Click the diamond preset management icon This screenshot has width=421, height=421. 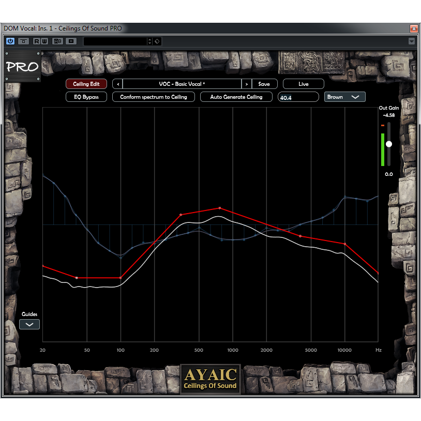157,41
